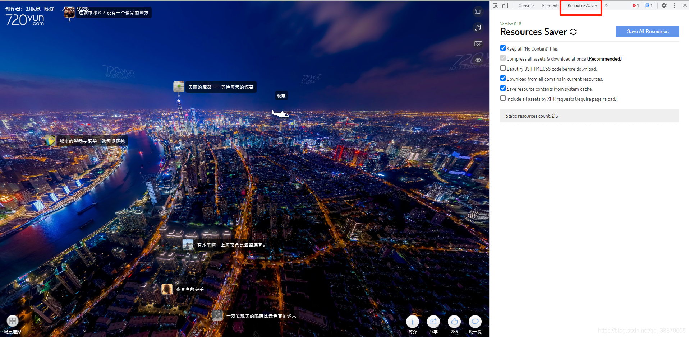This screenshot has width=689, height=337.
Task: Open DevTools settings gear
Action: tap(664, 5)
